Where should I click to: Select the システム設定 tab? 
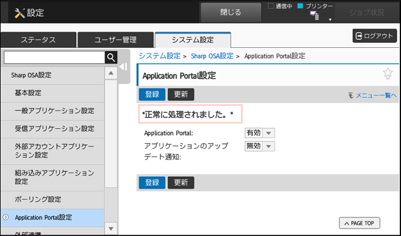coord(193,40)
